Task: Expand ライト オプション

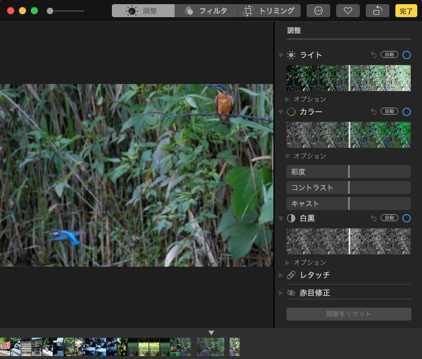Action: [x=287, y=99]
